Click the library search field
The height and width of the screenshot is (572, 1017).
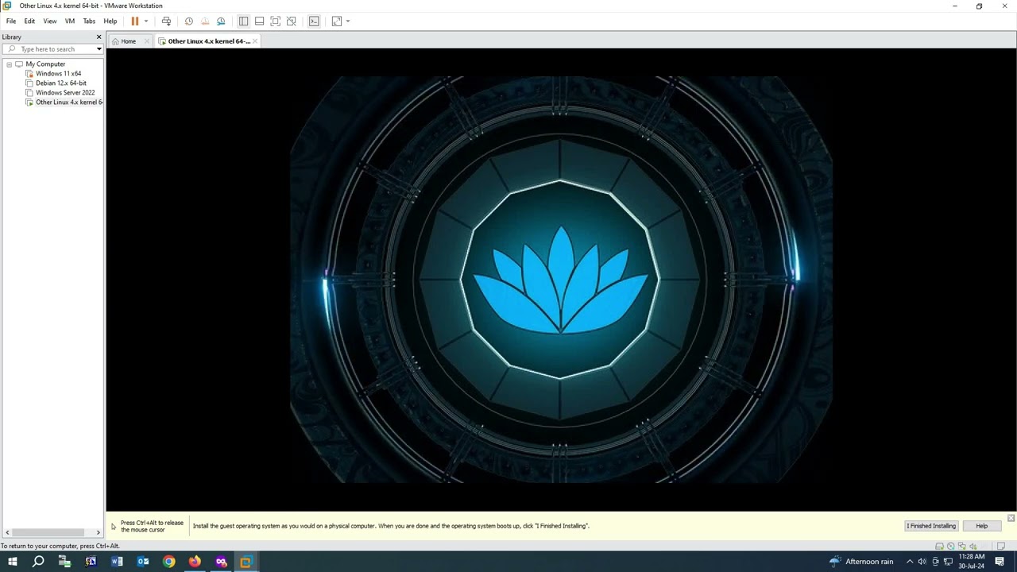pos(52,49)
